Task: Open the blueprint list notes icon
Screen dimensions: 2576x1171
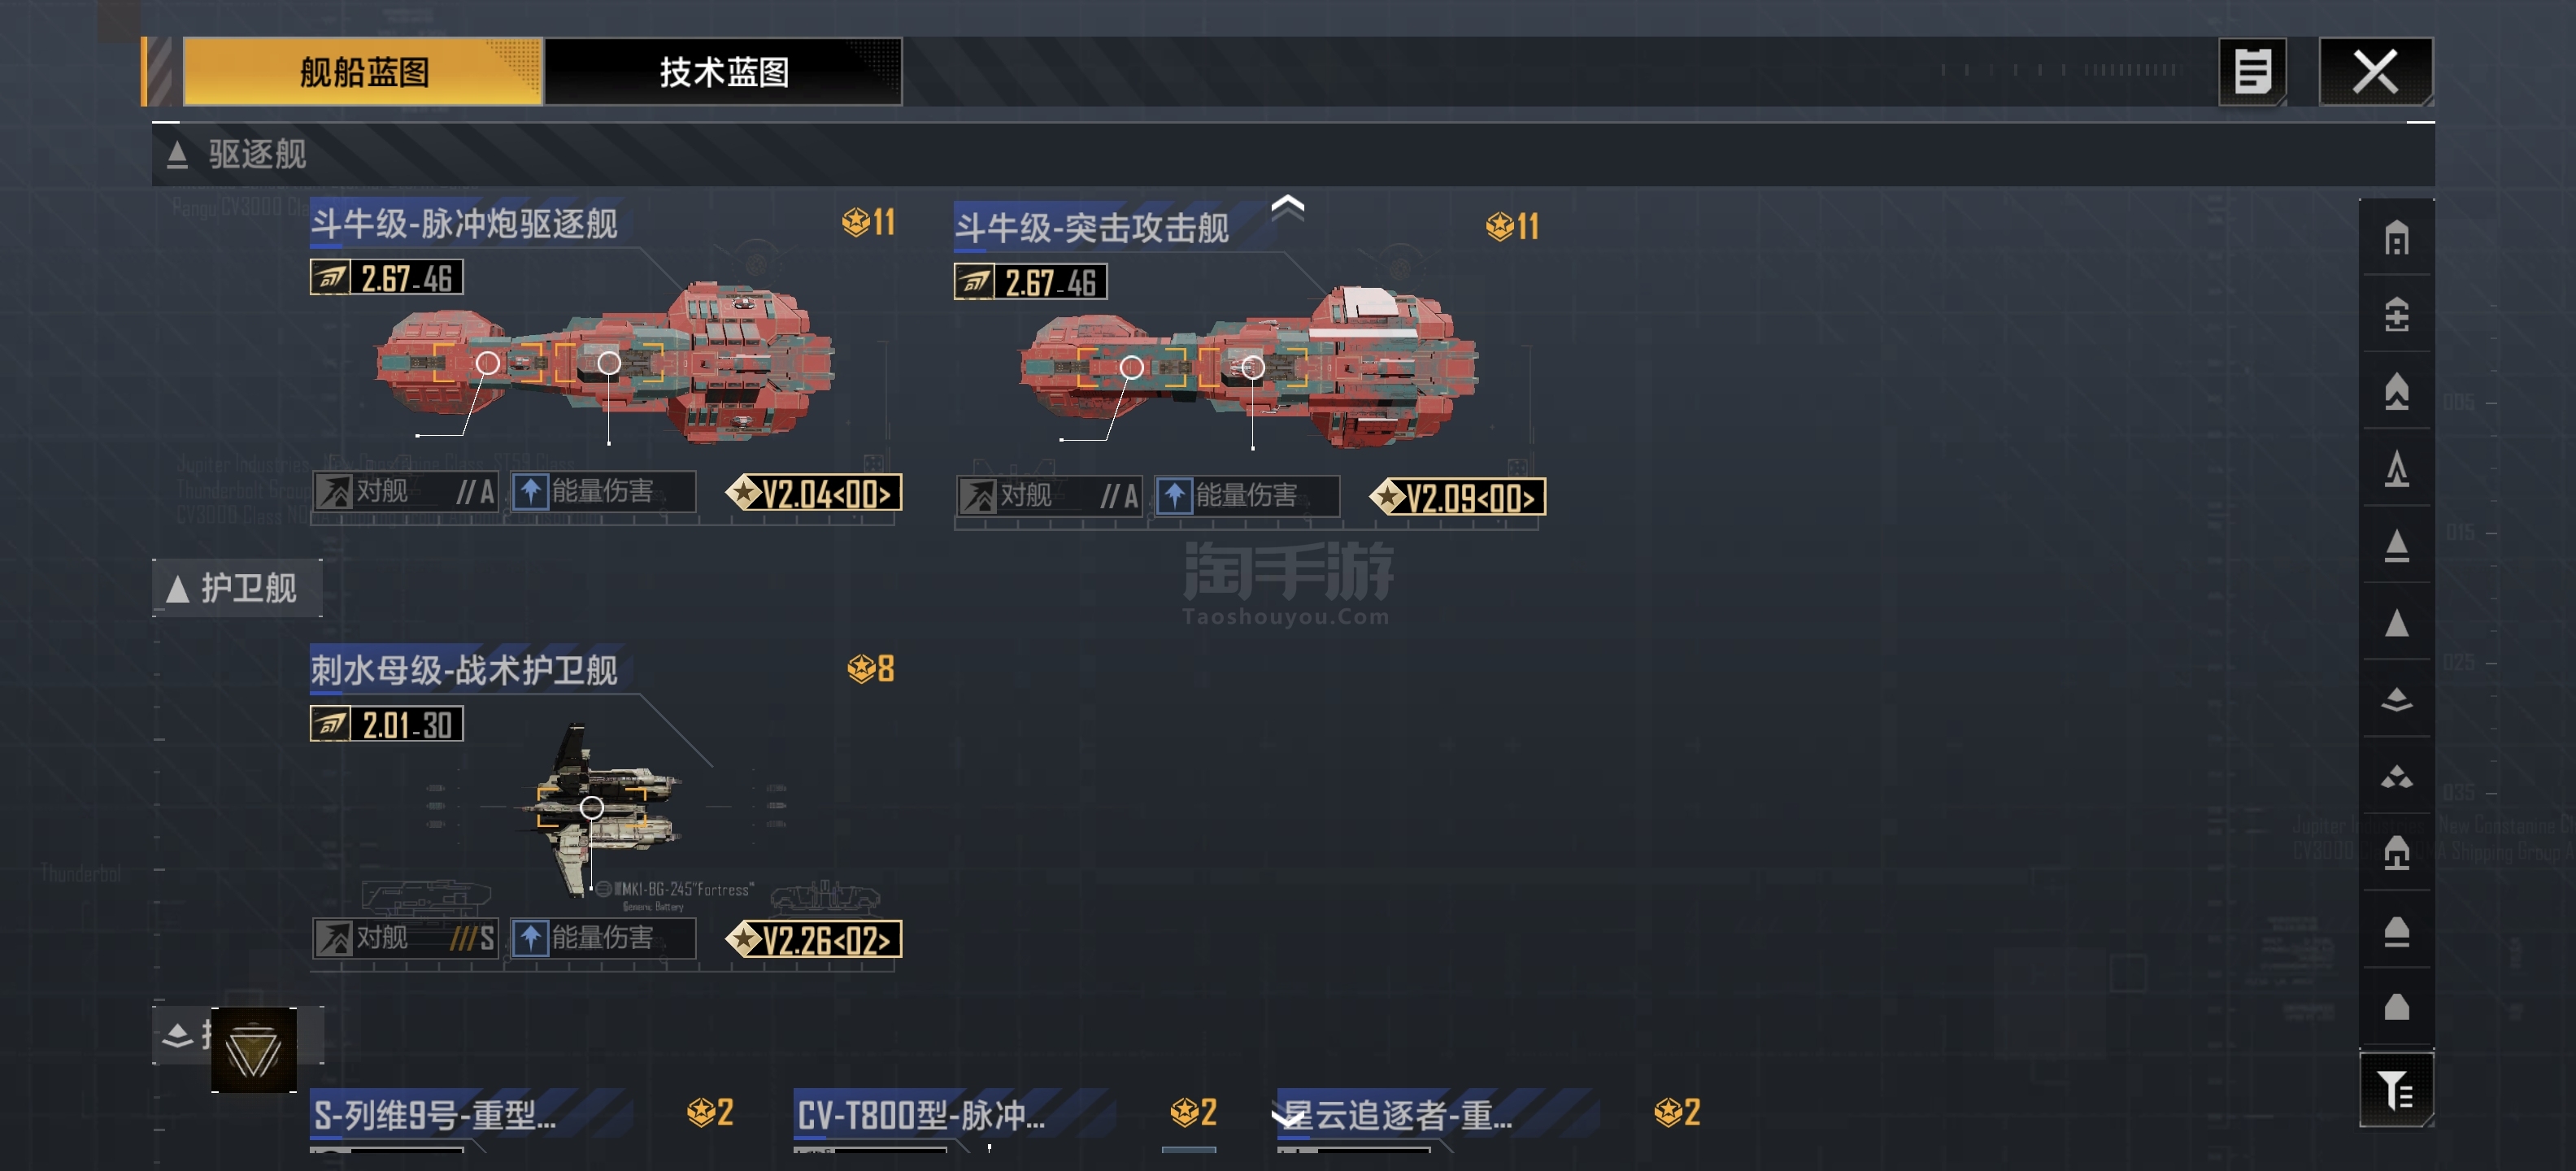Action: click(x=2252, y=72)
